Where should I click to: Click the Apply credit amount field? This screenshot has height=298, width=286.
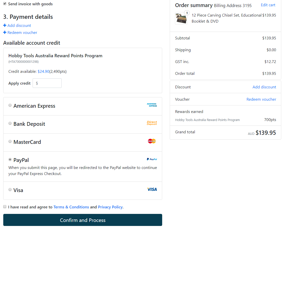pyautogui.click(x=47, y=83)
